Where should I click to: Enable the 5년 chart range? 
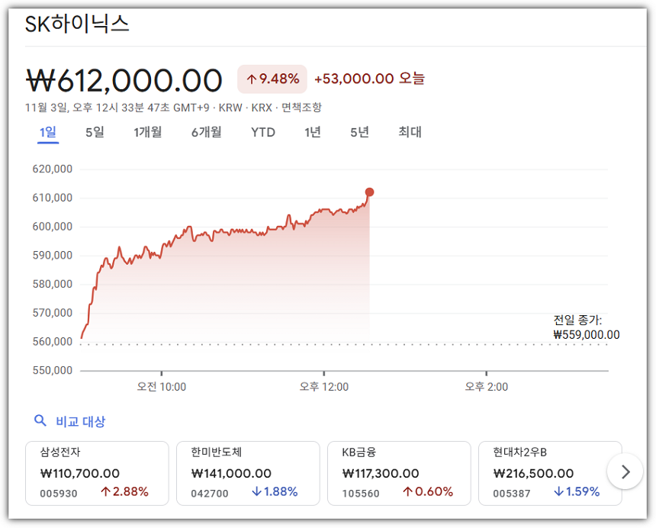[x=360, y=132]
